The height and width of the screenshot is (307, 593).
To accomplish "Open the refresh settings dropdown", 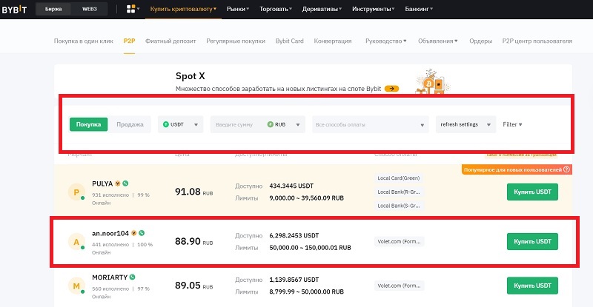I will coord(466,125).
